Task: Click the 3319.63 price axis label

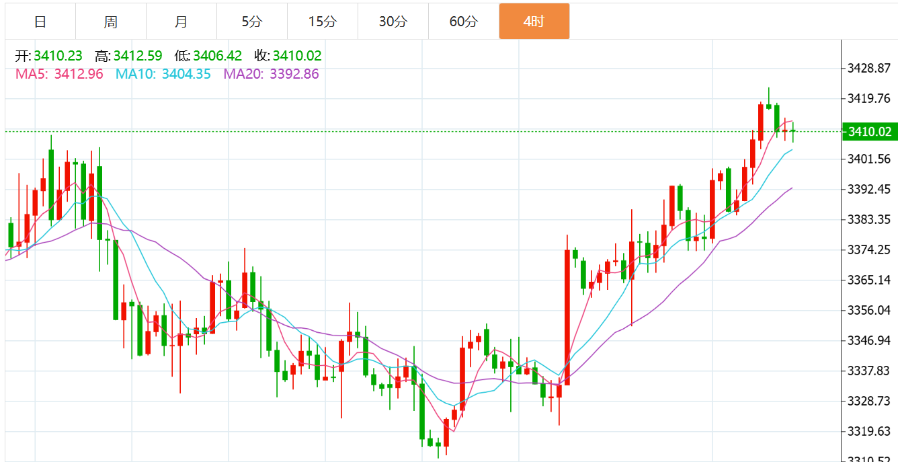Action: [x=869, y=431]
